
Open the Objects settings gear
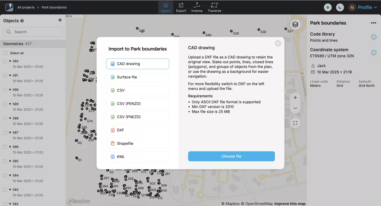22,21
